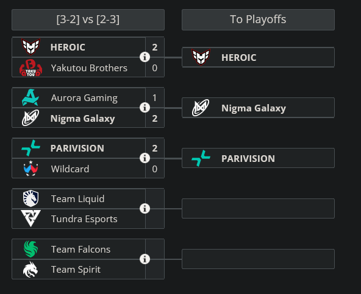
Task: Select the To Playoffs column header
Action: point(258,19)
